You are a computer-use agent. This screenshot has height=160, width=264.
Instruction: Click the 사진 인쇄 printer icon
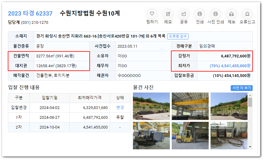(x=215, y=14)
